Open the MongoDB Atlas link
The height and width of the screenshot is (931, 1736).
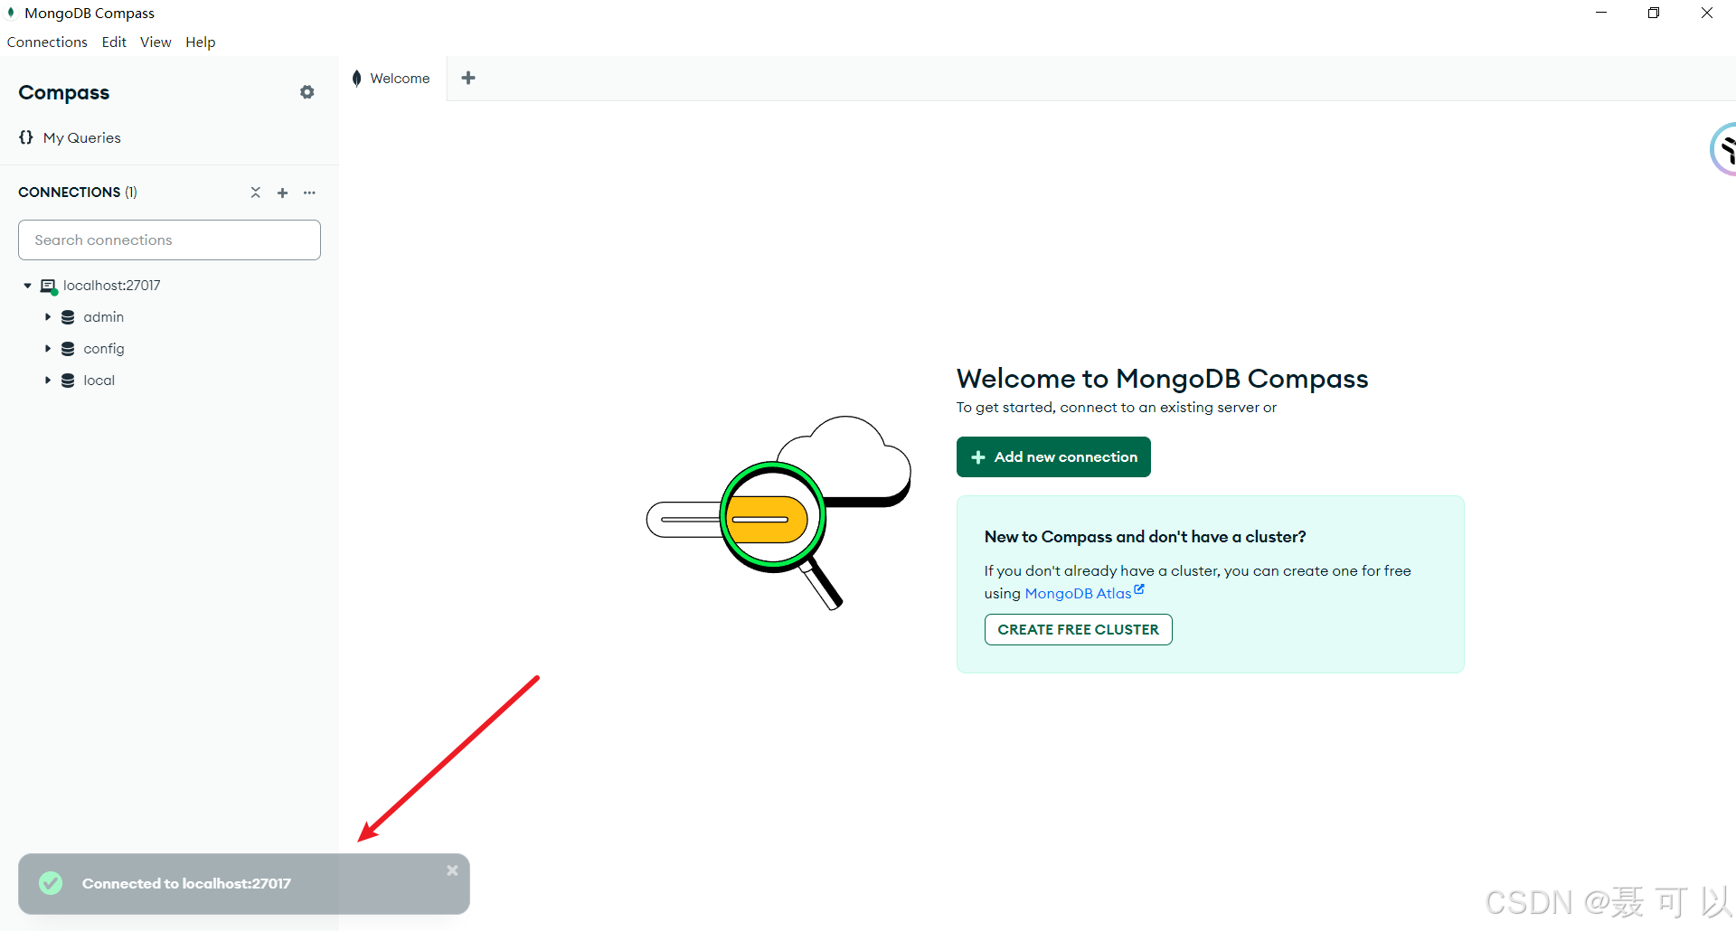pyautogui.click(x=1078, y=594)
